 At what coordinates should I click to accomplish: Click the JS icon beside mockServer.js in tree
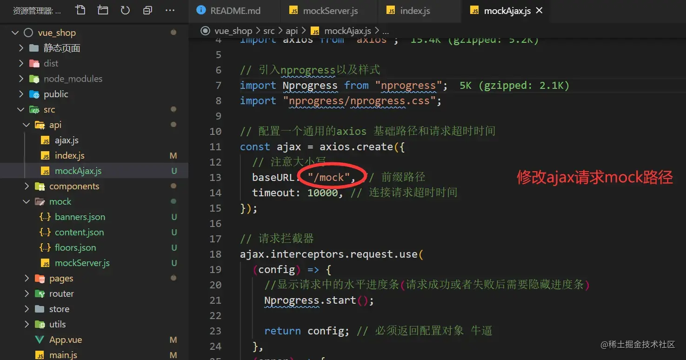[x=45, y=263]
